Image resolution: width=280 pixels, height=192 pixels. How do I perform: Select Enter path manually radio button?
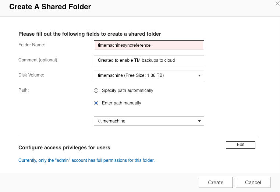[96, 103]
